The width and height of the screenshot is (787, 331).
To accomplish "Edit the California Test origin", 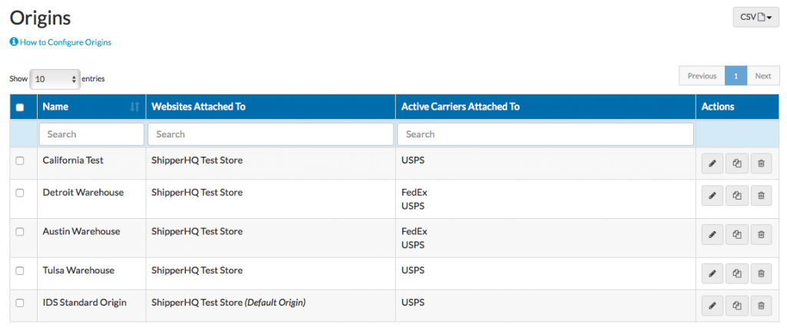I will click(712, 164).
